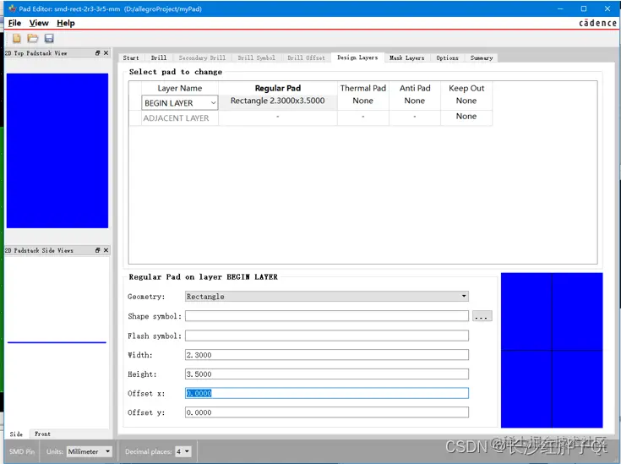Click the Width field showing 2.3000

click(x=327, y=355)
